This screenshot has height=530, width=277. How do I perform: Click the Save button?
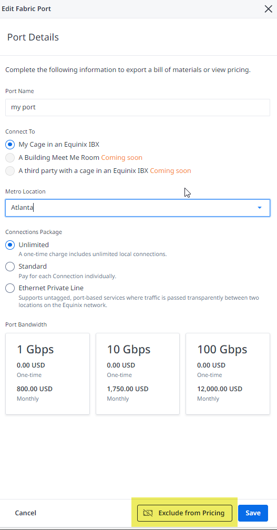[253, 513]
